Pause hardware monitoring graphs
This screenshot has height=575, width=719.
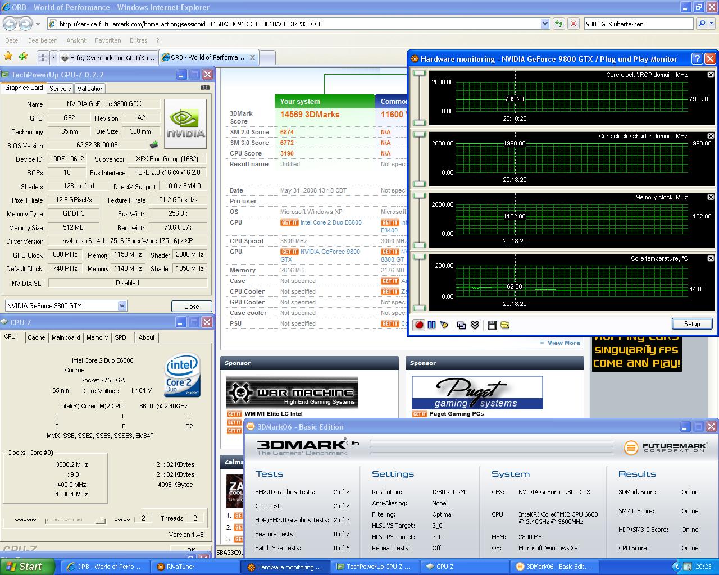click(x=431, y=325)
